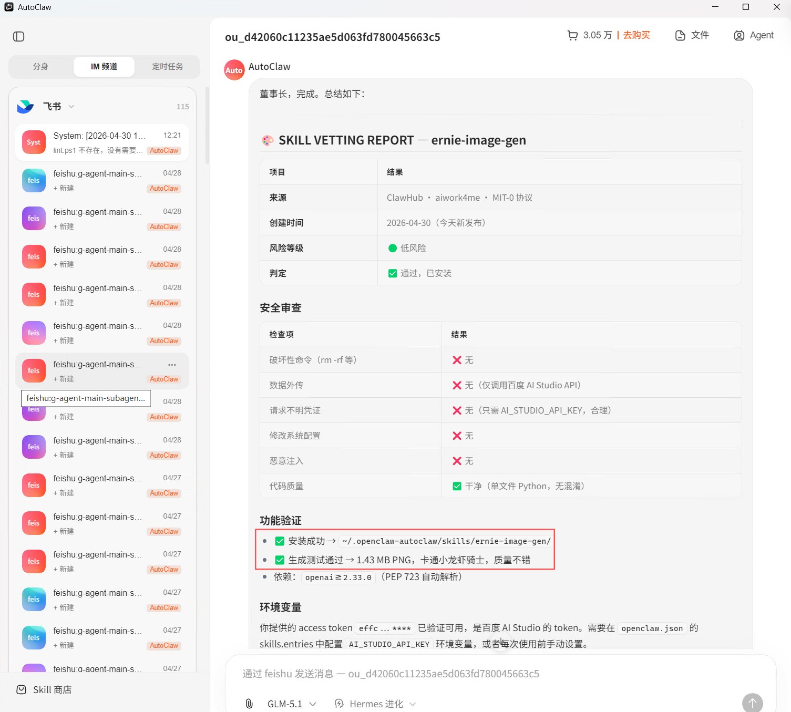Click 无（只需 AI_STUDIO_API_KEY，合理）result

[x=532, y=410]
